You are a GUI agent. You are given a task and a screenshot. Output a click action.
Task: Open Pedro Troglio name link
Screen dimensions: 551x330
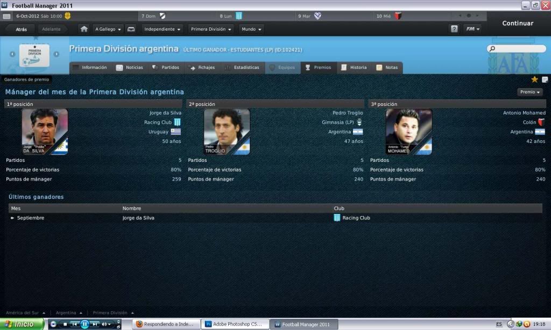coord(348,113)
